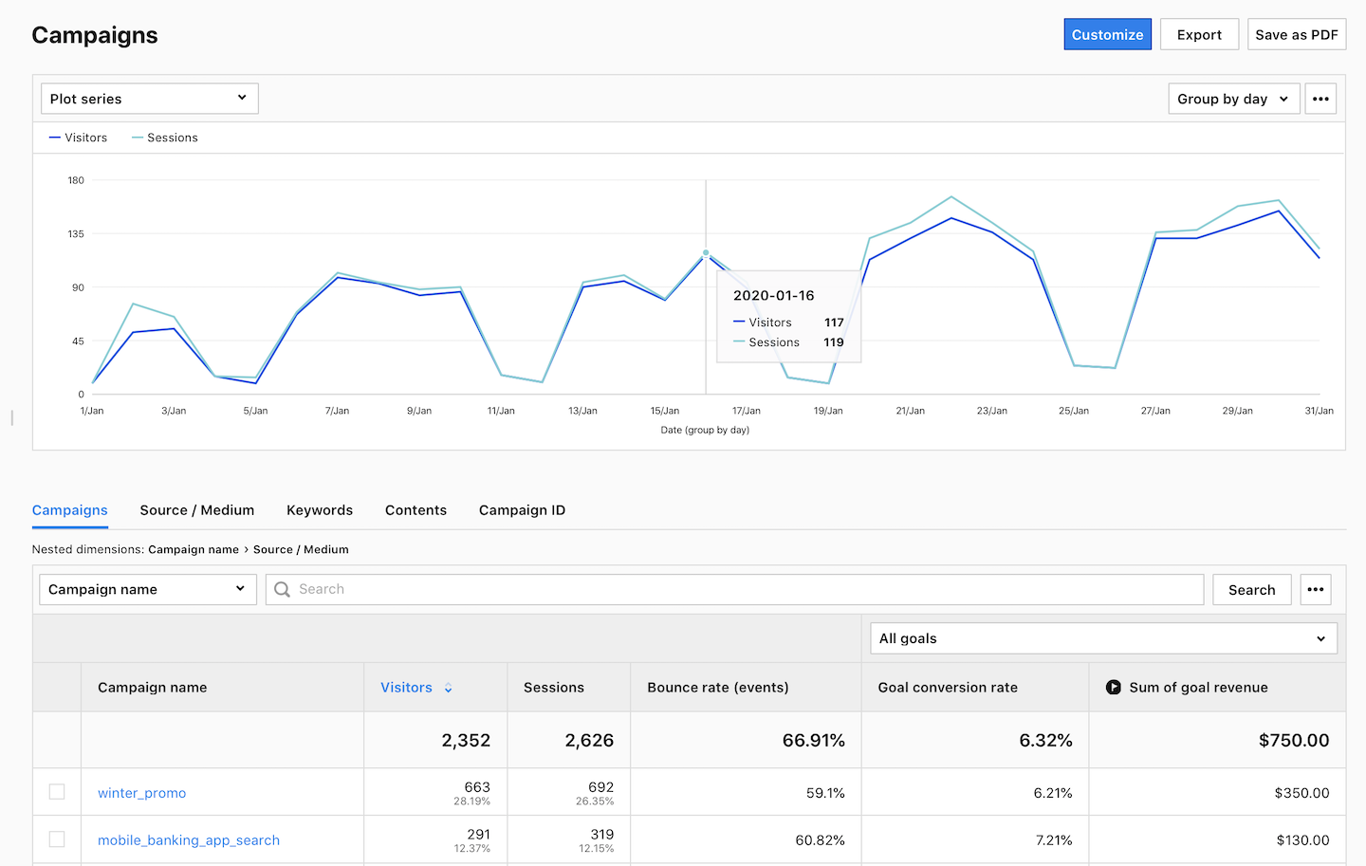Screen dimensions: 1366x866
Task: Click the total Visitors value 2,352
Action: [466, 740]
